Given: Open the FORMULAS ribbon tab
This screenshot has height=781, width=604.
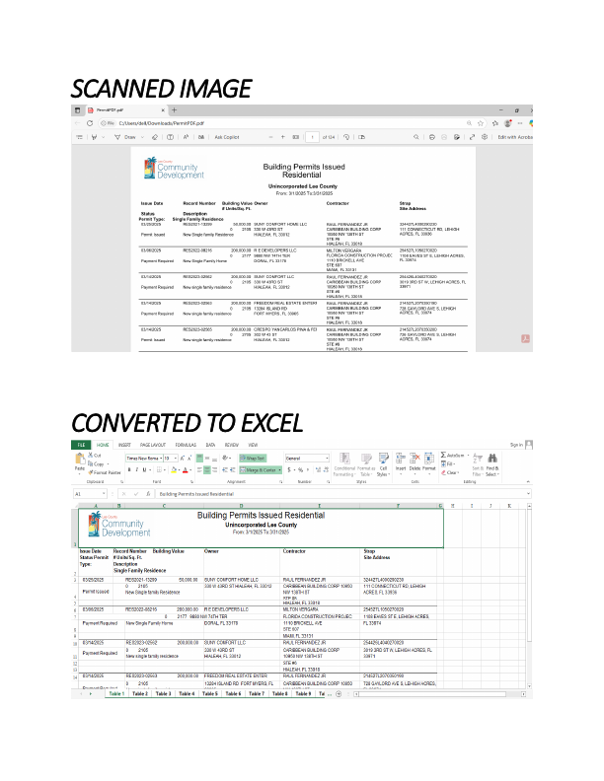Looking at the screenshot, I should coord(186,445).
